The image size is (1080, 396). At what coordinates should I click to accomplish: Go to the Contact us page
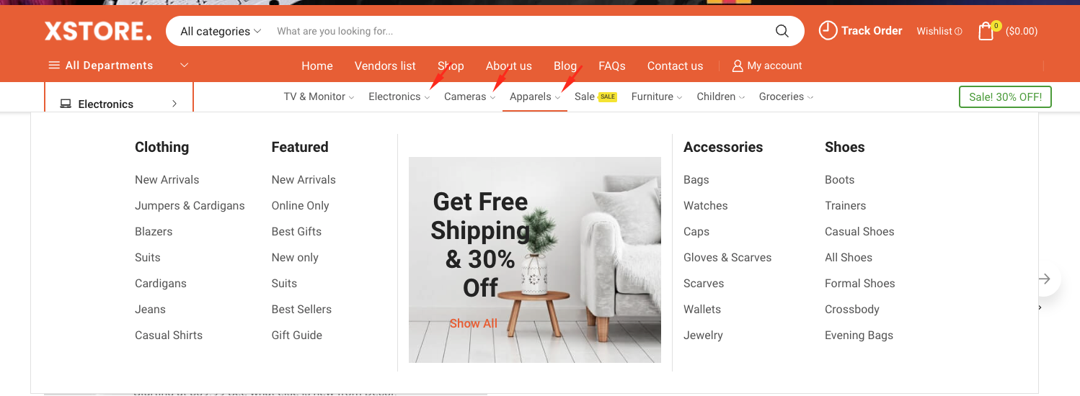tap(675, 66)
